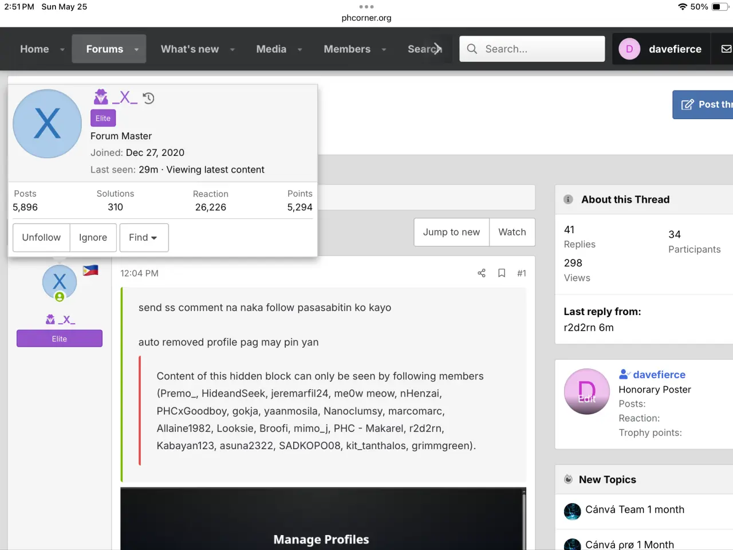Open the Cánvá Team 1 month topic
733x550 pixels.
pos(635,509)
